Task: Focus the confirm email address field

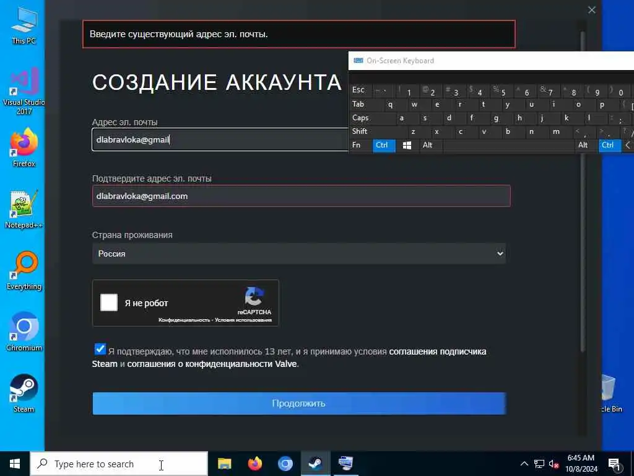Action: click(302, 196)
